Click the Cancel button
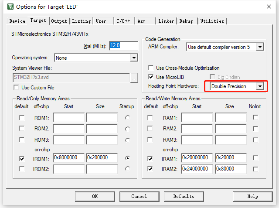279x208 pixels. pyautogui.click(x=139, y=196)
